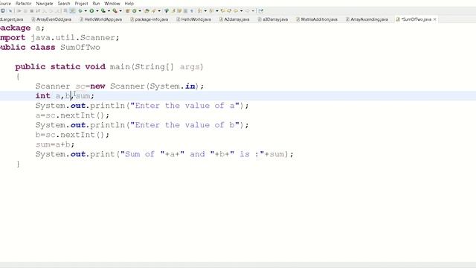Launch Debug with the bug icon

click(80, 11)
